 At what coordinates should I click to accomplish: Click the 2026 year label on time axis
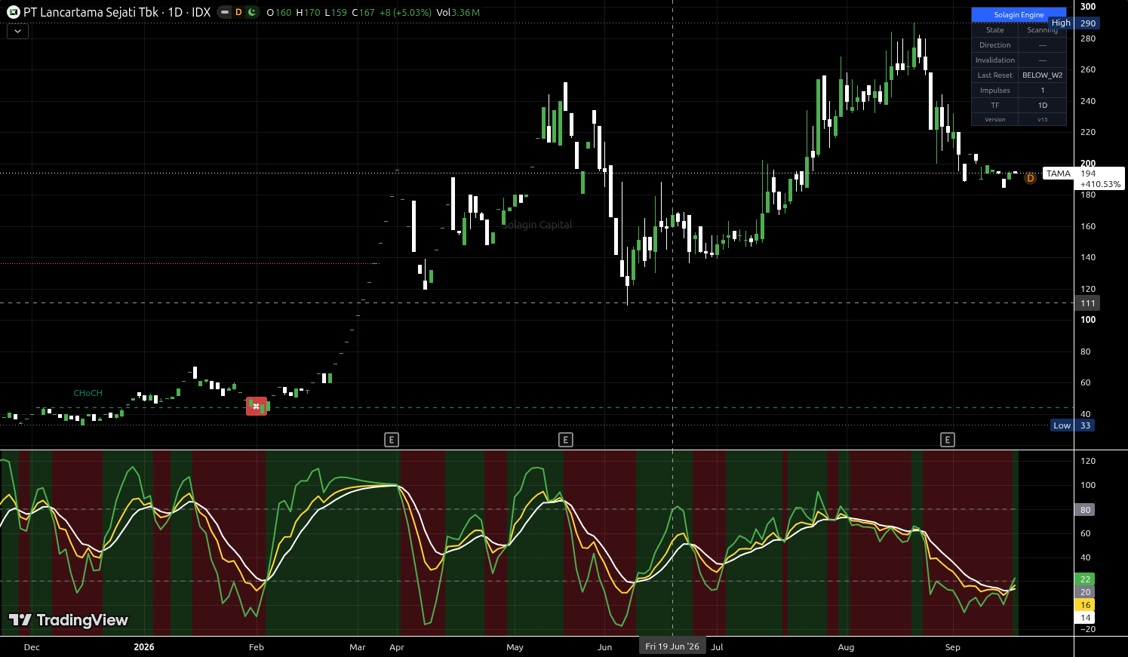(144, 647)
